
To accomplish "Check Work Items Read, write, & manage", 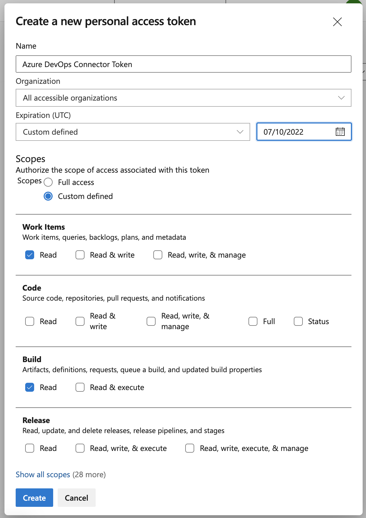I will (158, 255).
